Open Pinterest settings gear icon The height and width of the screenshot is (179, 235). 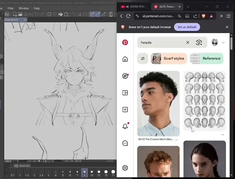(125, 168)
